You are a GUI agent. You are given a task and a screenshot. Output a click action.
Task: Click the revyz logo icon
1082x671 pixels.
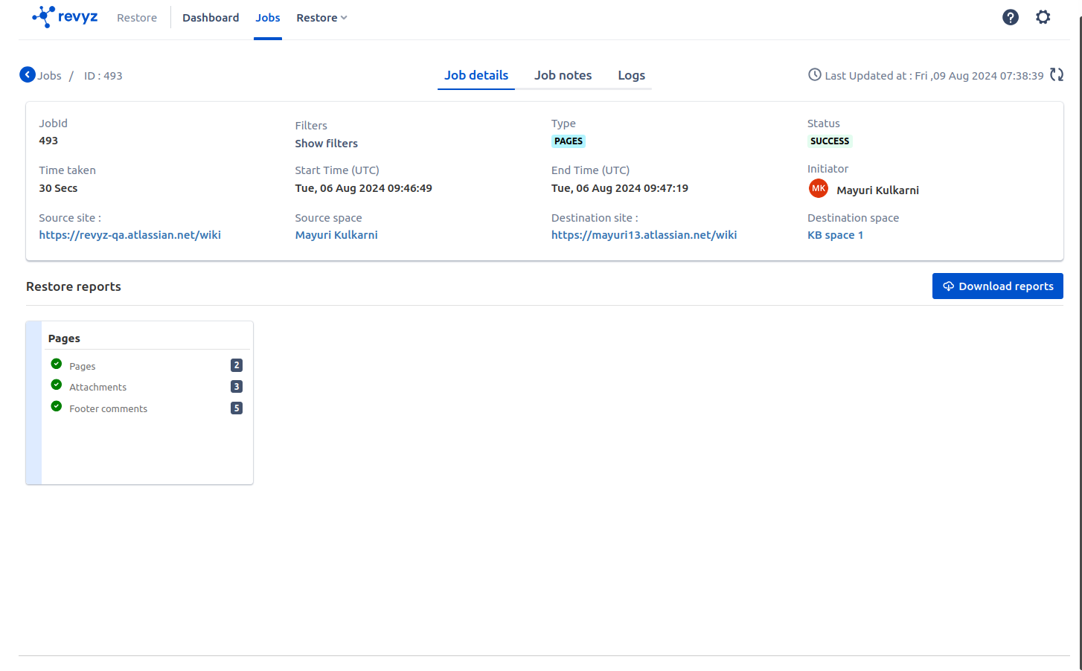[x=44, y=16]
